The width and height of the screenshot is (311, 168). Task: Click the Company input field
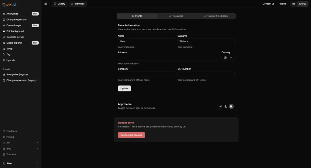[x=146, y=74]
